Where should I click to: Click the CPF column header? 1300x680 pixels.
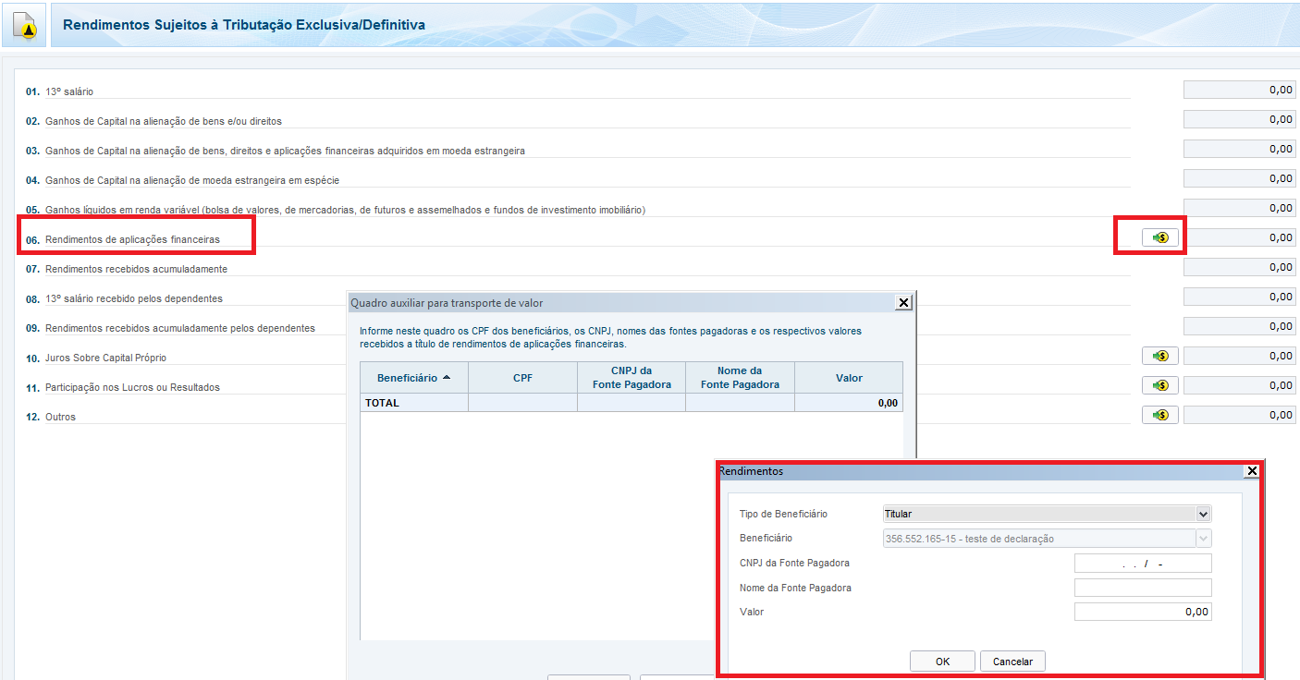pyautogui.click(x=523, y=378)
